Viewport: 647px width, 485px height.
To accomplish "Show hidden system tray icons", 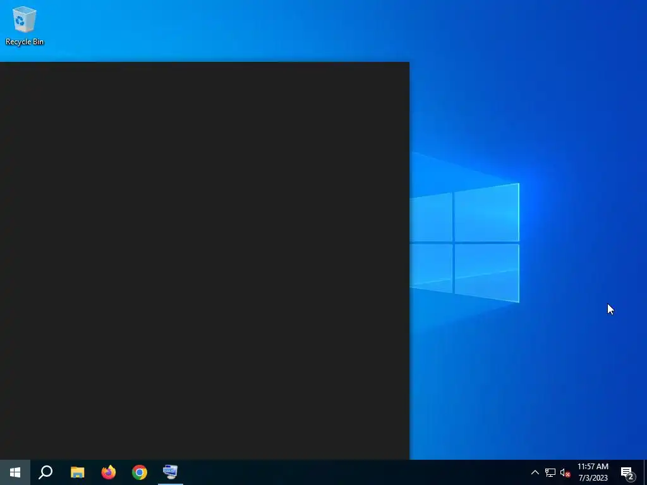I will coord(535,472).
